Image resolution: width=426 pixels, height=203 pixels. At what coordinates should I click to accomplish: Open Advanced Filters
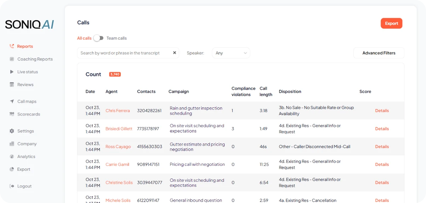(x=379, y=53)
